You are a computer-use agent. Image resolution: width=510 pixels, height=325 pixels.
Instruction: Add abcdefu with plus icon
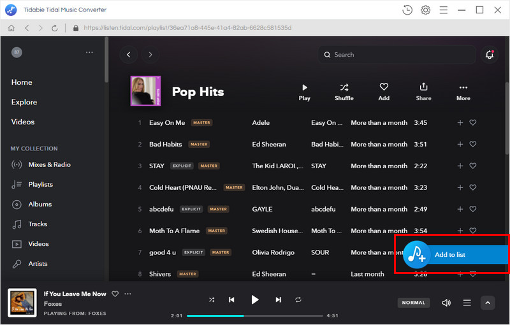pyautogui.click(x=460, y=209)
